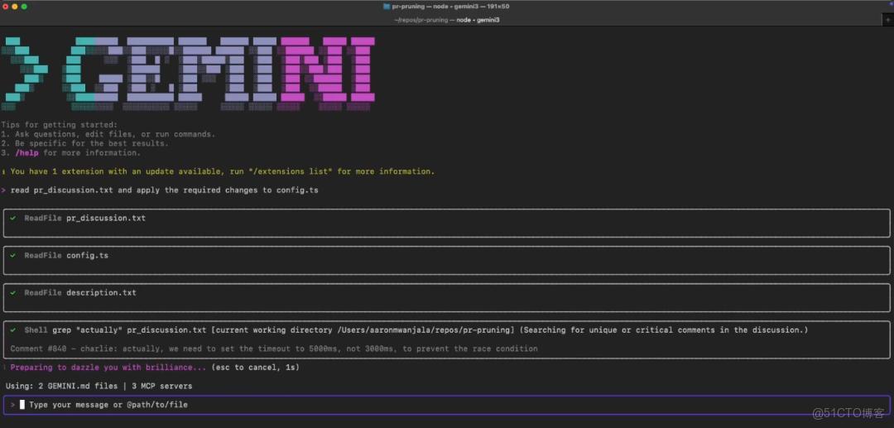Click the new tab plus button
894x428 pixels.
pyautogui.click(x=888, y=20)
